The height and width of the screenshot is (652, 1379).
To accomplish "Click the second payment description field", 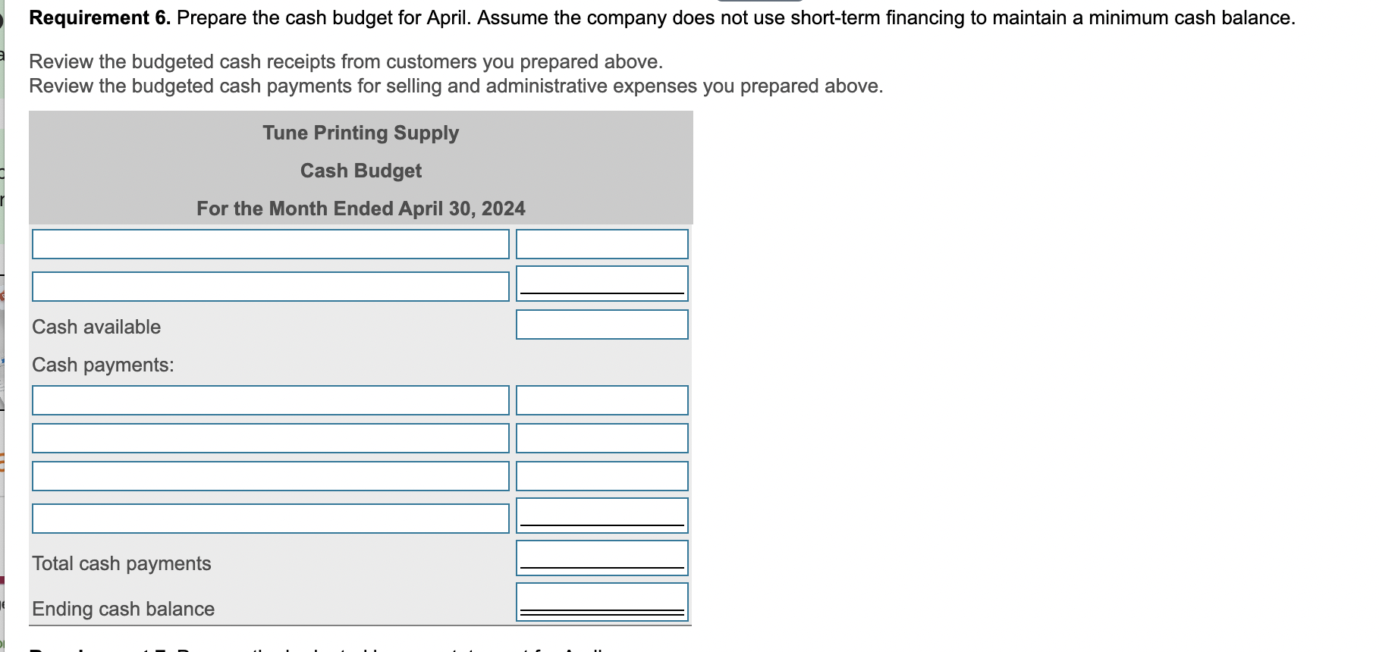I will [270, 437].
